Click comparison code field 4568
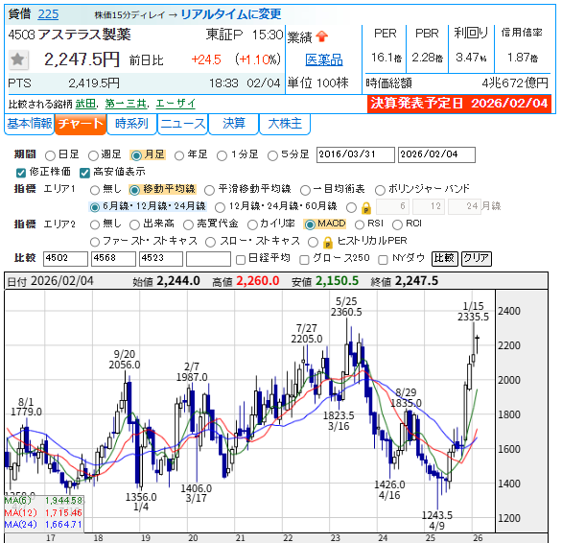This screenshot has width=562, height=543. tap(113, 259)
